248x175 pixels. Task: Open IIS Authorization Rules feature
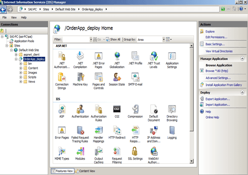99,113
